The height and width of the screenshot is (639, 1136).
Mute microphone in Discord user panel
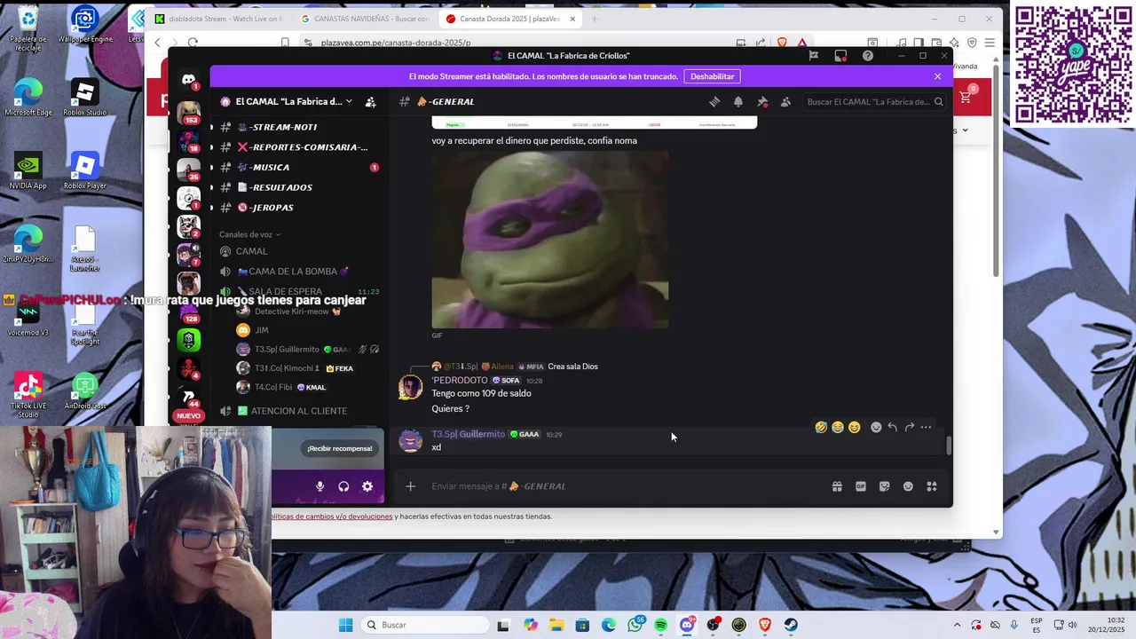320,486
